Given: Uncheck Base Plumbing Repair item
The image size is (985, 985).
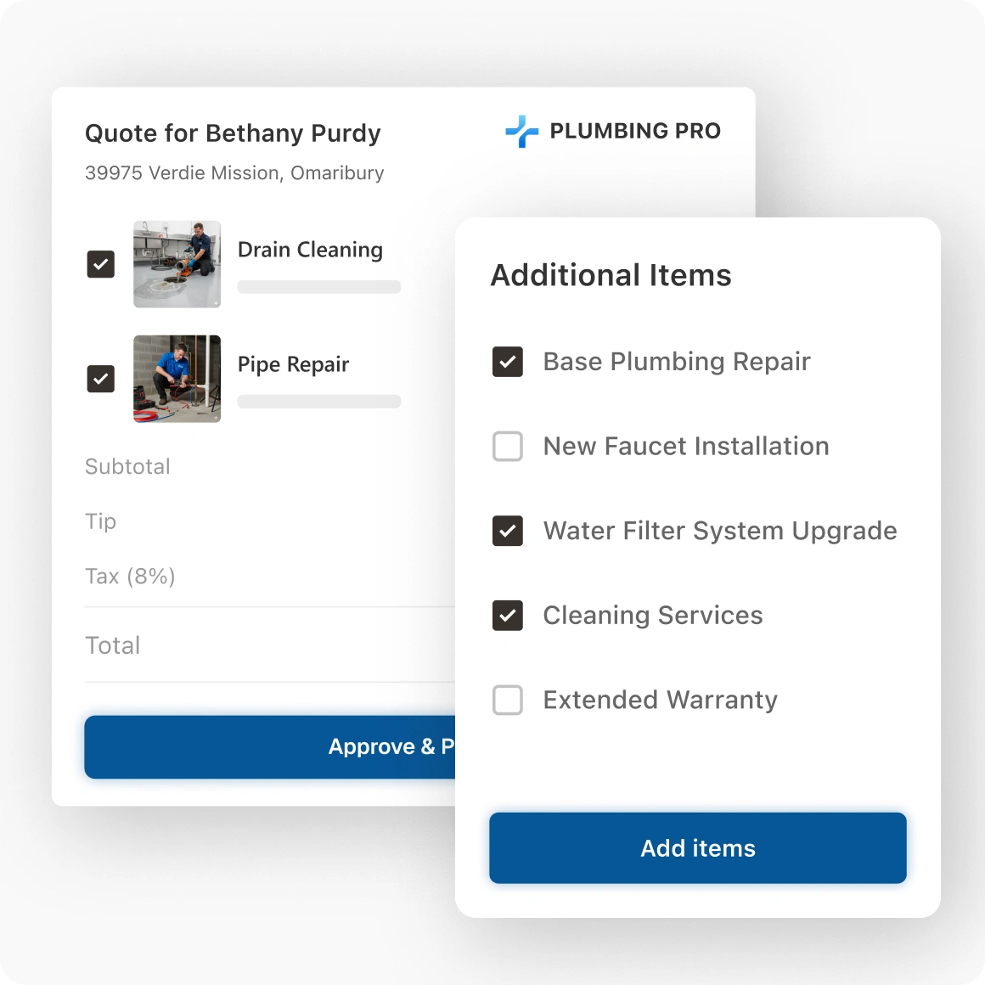Looking at the screenshot, I should point(508,362).
